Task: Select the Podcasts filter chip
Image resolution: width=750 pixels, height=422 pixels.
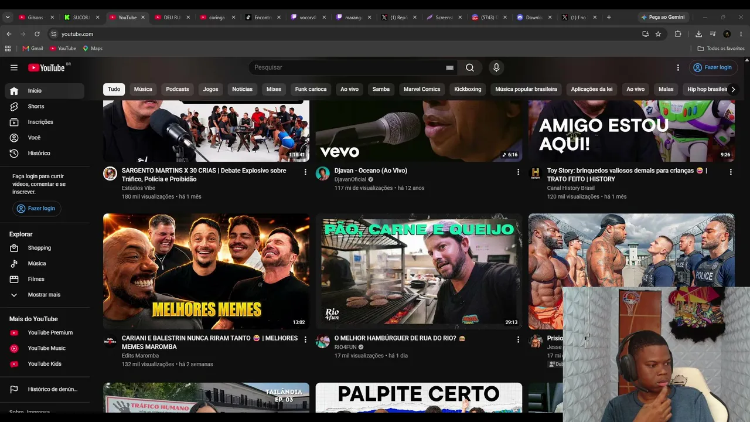Action: click(178, 89)
